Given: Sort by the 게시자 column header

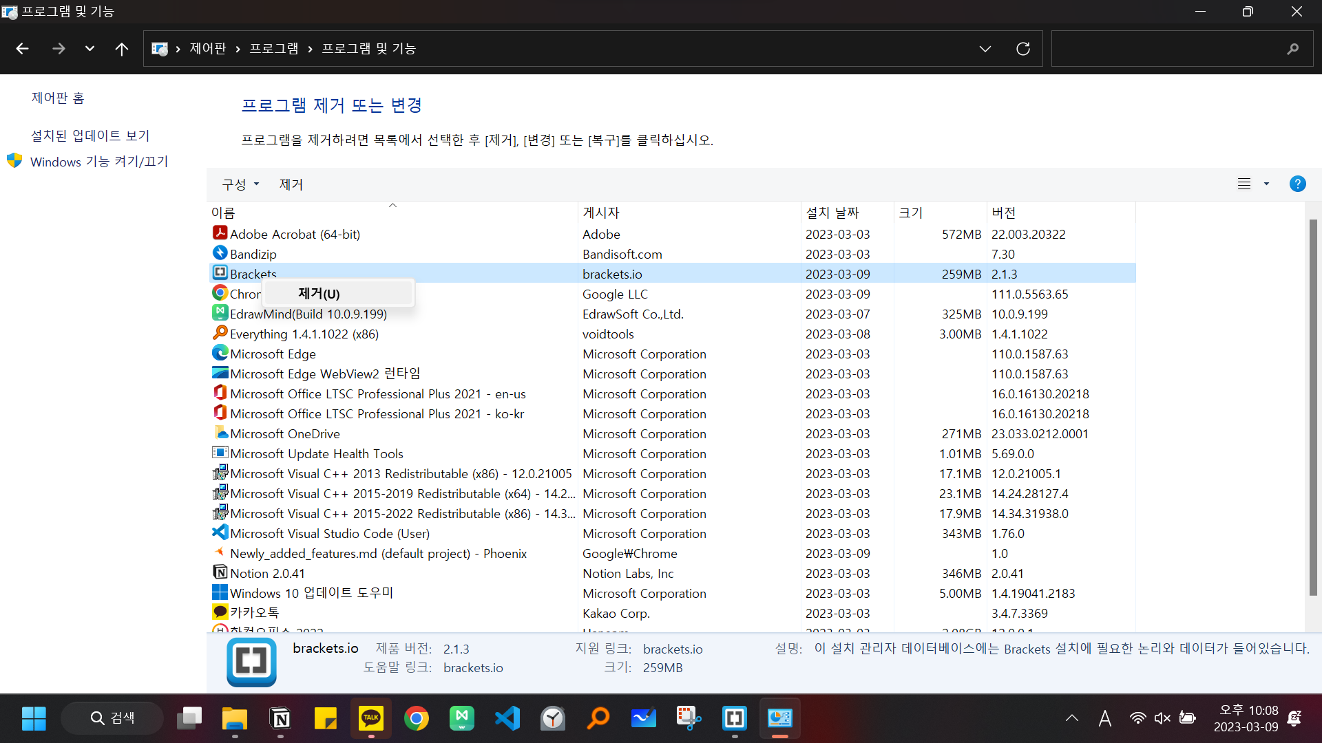Looking at the screenshot, I should (x=689, y=213).
